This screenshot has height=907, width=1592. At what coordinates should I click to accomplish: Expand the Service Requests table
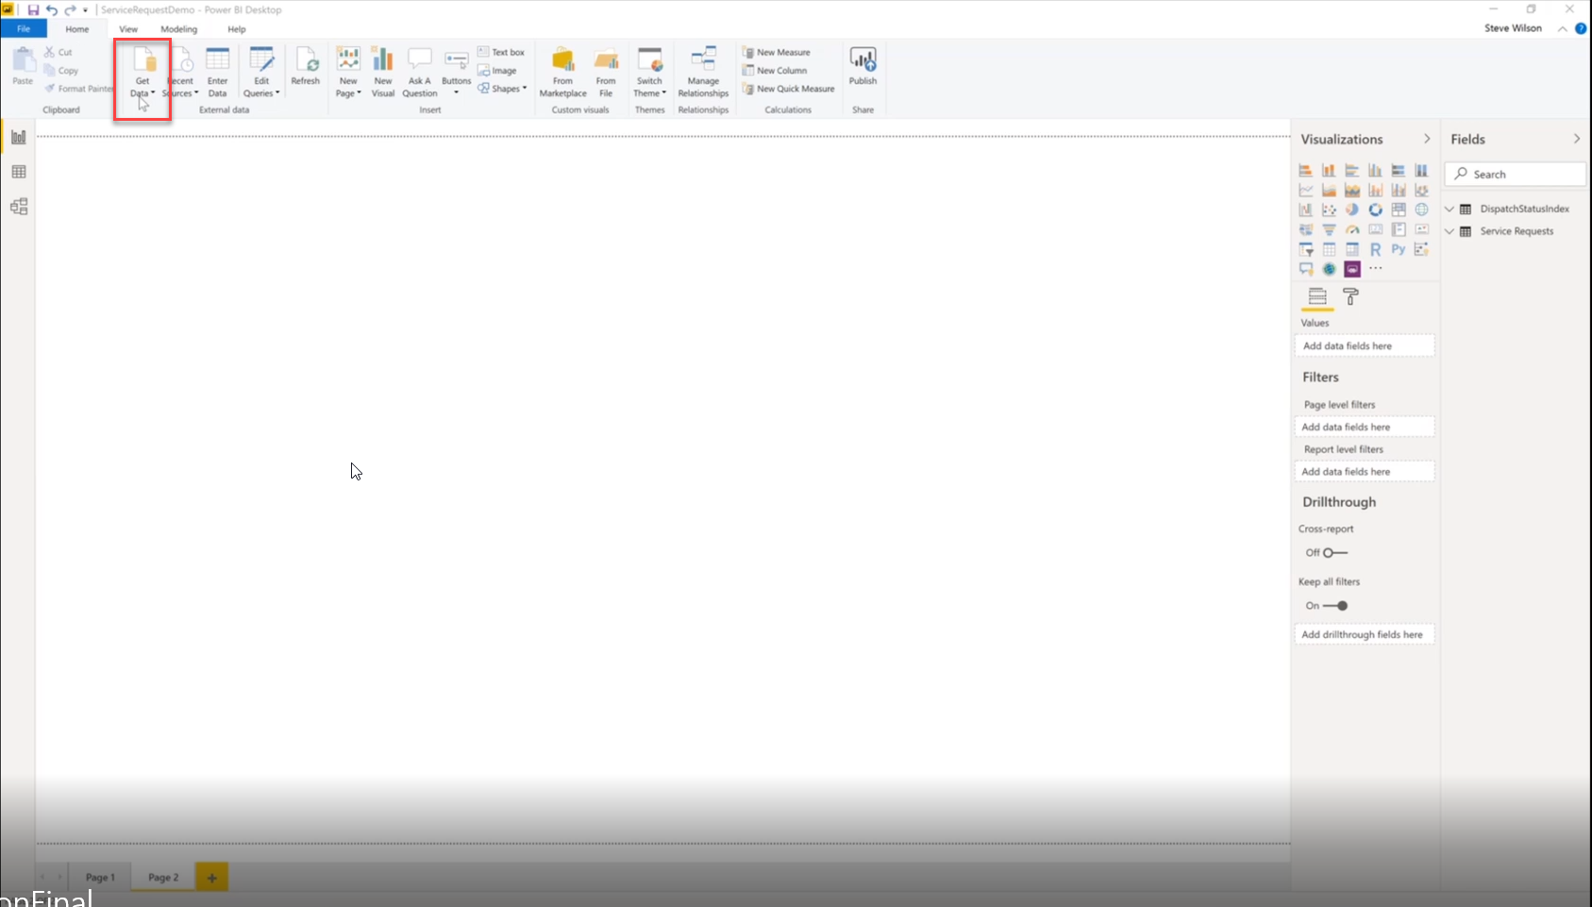click(x=1450, y=231)
